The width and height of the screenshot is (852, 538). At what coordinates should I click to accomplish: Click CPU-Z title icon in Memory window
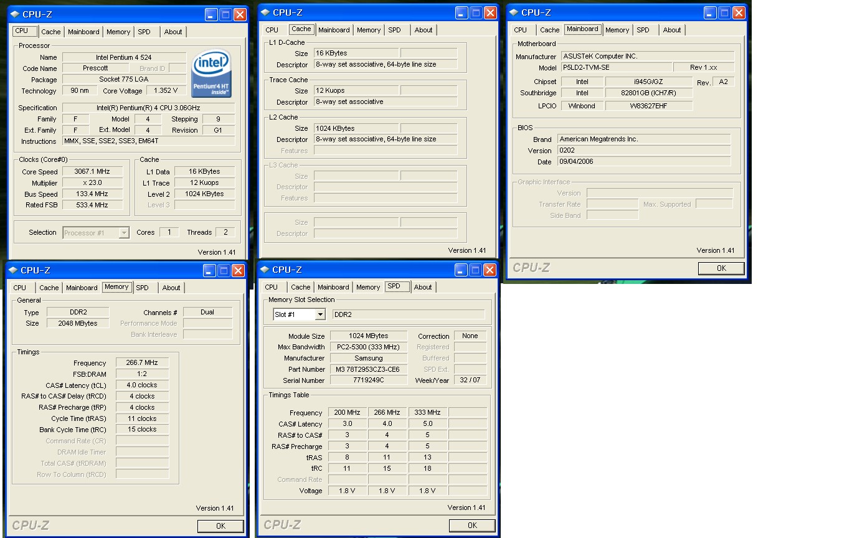tap(12, 270)
